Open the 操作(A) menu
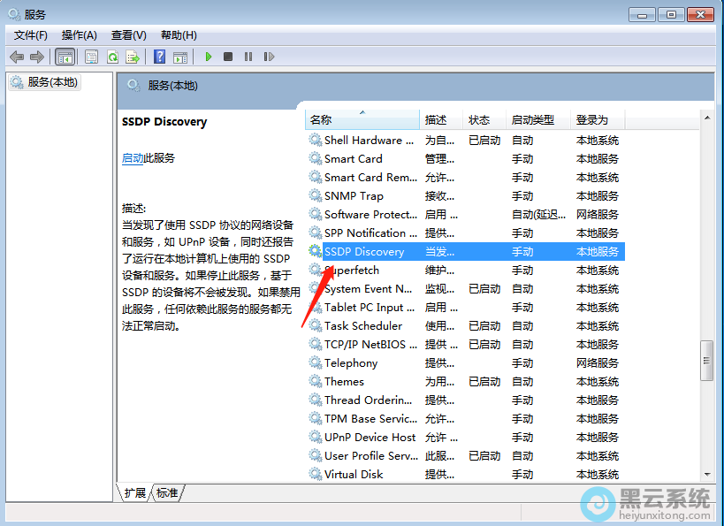 tap(78, 35)
